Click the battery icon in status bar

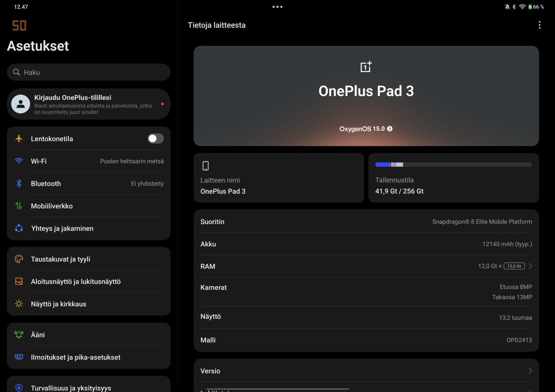click(530, 7)
